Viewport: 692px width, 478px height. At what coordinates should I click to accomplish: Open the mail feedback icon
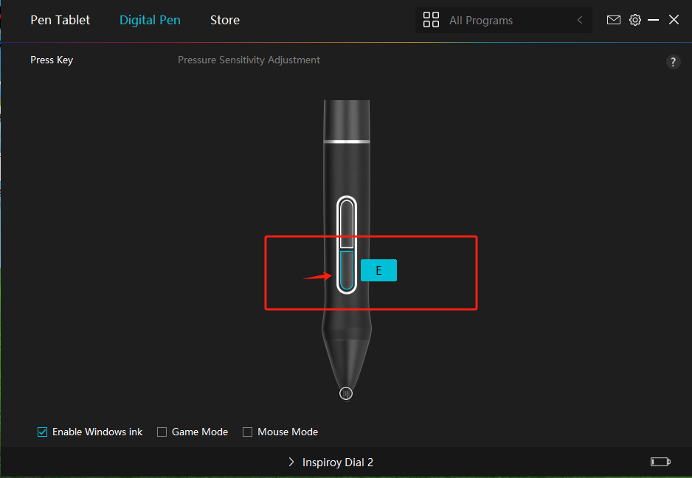[x=614, y=20]
